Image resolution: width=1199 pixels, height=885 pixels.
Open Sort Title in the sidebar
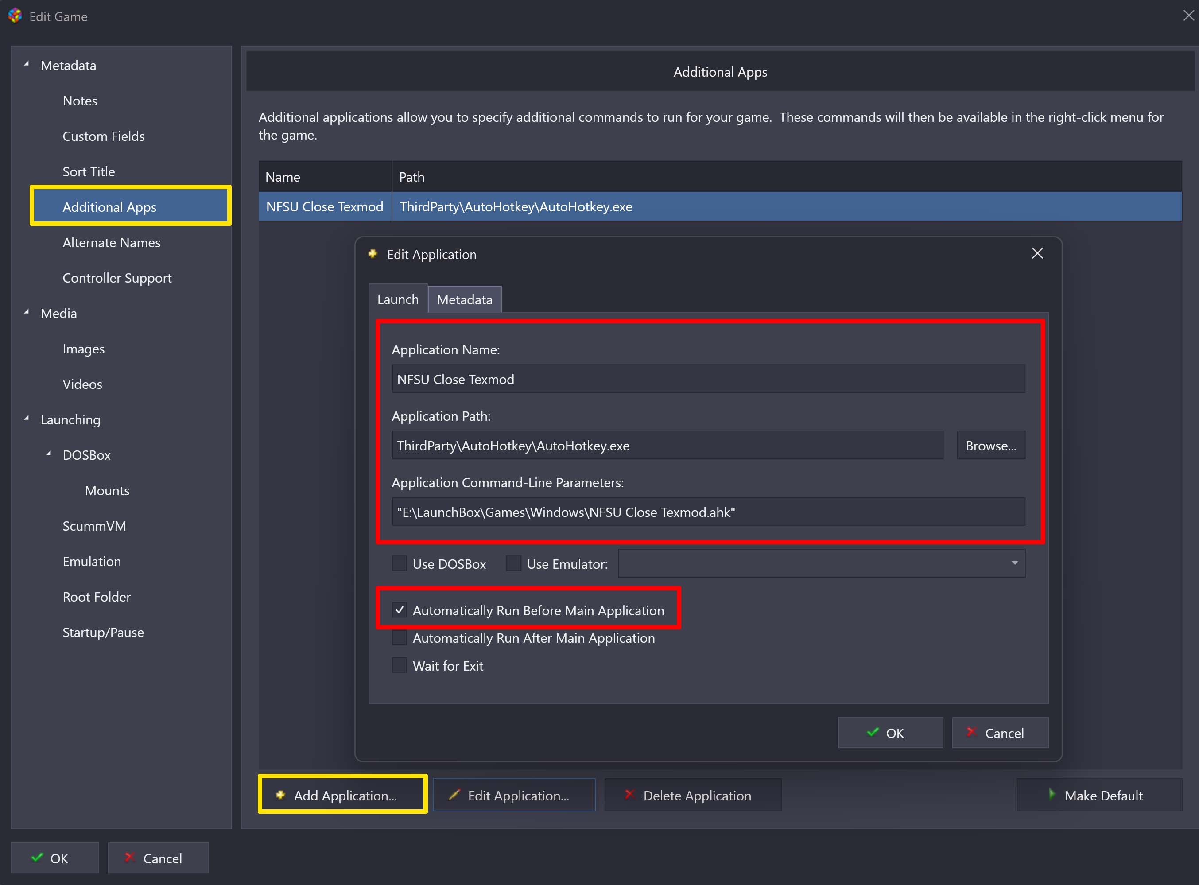(x=89, y=171)
